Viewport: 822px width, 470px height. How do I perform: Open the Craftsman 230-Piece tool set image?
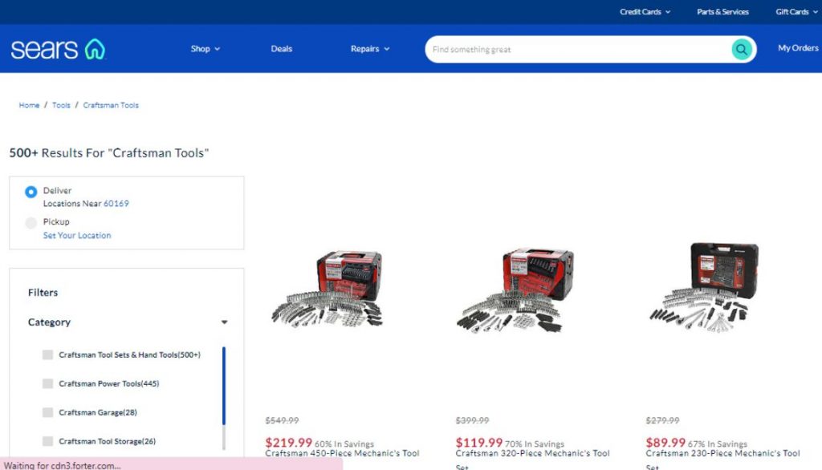(x=704, y=287)
